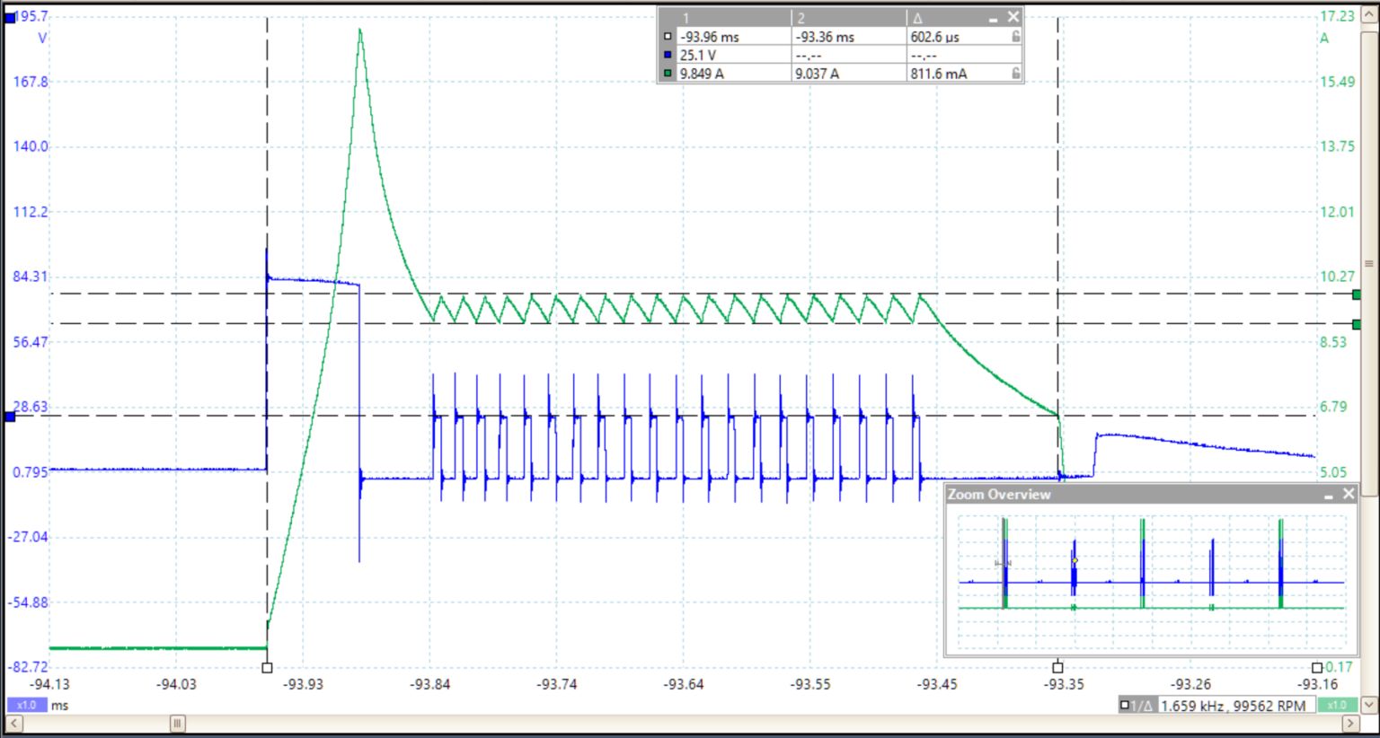Toggle lock on current ruler delta row
The height and width of the screenshot is (738, 1380).
point(1015,74)
